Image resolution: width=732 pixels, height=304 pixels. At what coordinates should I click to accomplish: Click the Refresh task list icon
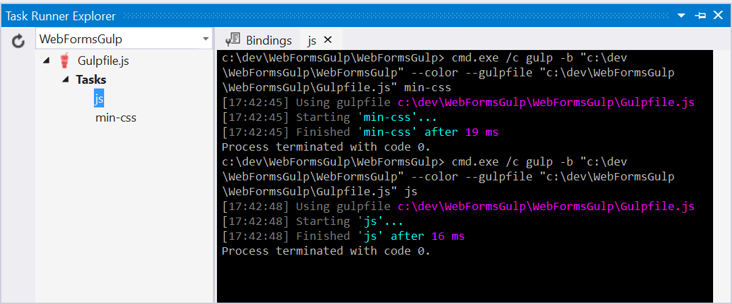[19, 41]
